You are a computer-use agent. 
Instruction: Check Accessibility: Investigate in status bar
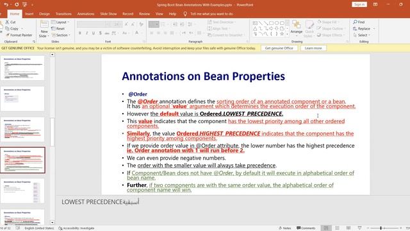click(76, 228)
